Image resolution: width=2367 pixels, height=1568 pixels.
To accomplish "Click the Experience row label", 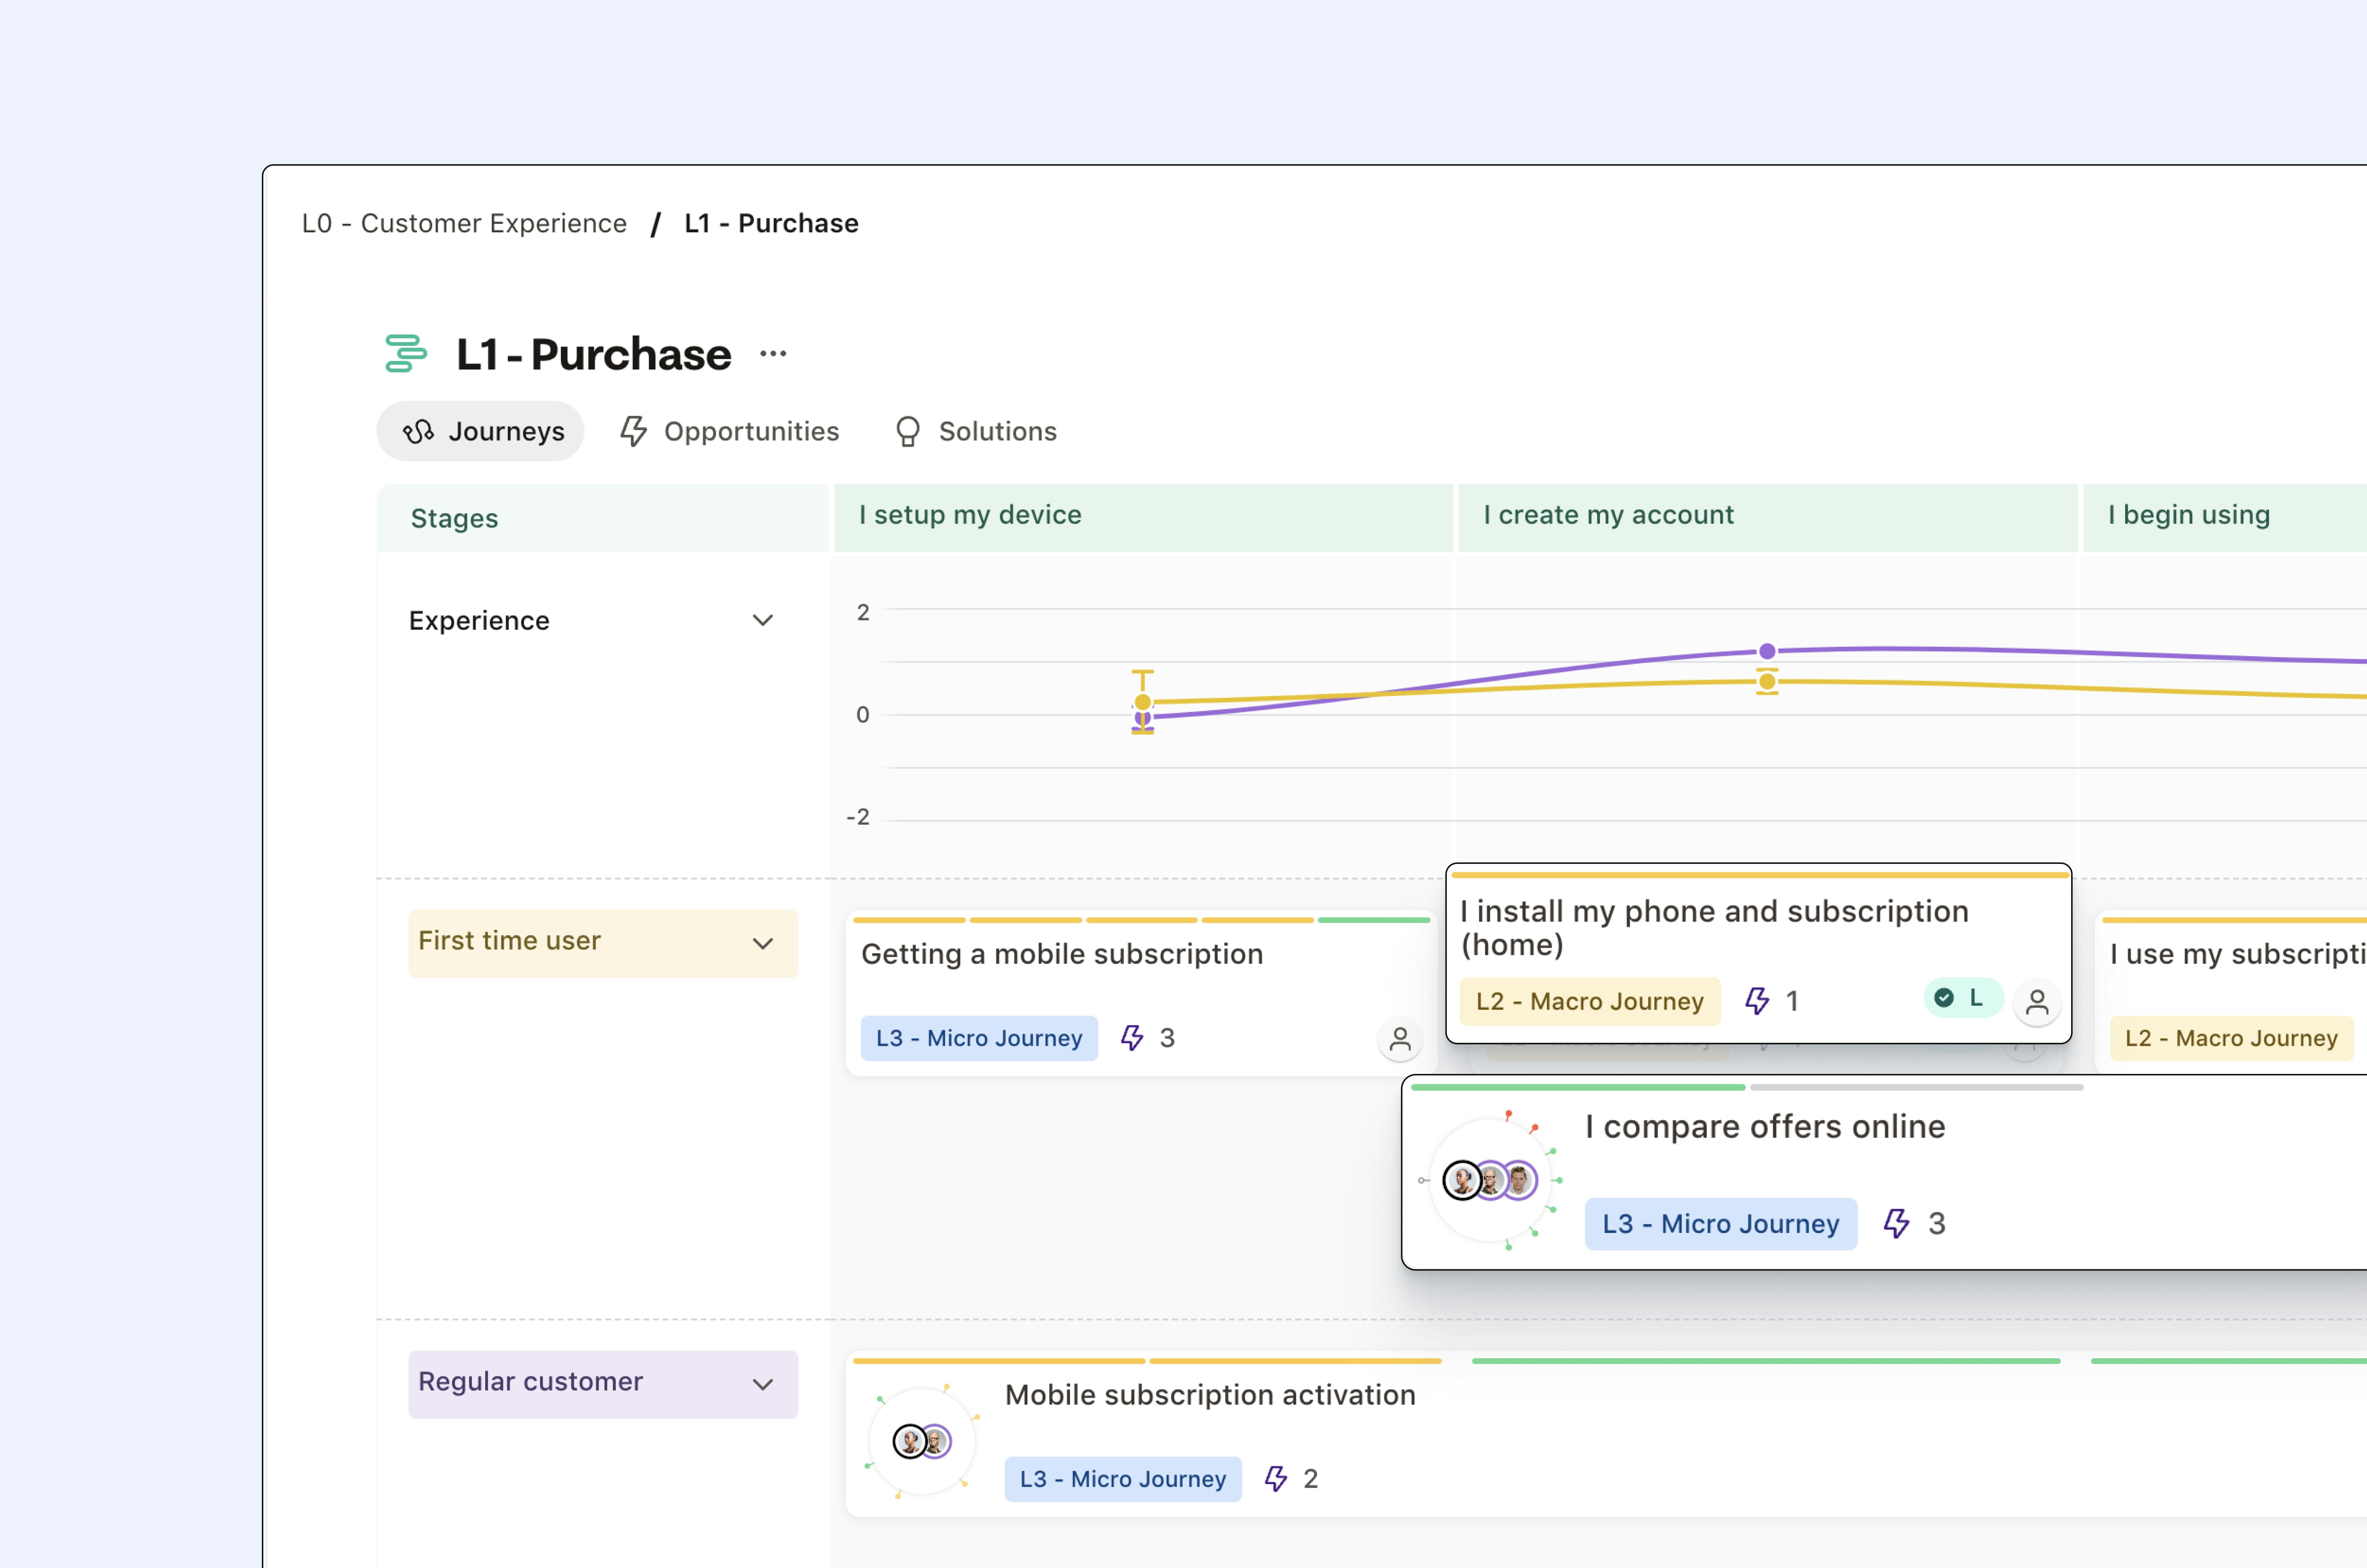I will tap(479, 620).
